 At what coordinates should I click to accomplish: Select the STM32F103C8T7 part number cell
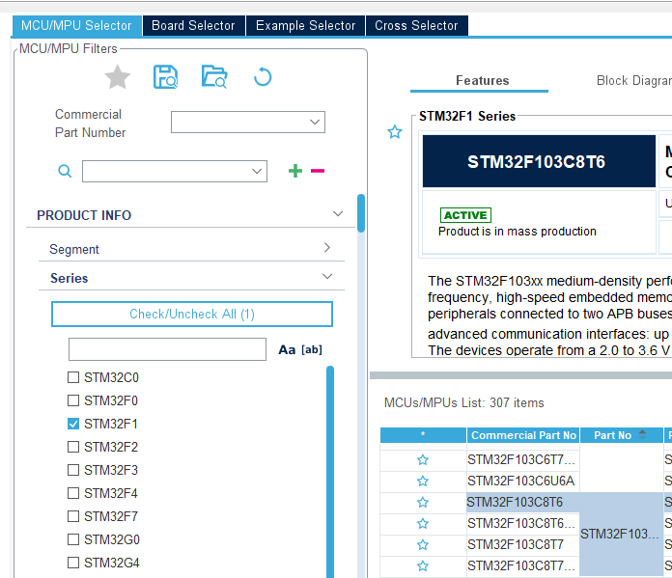pos(523,544)
